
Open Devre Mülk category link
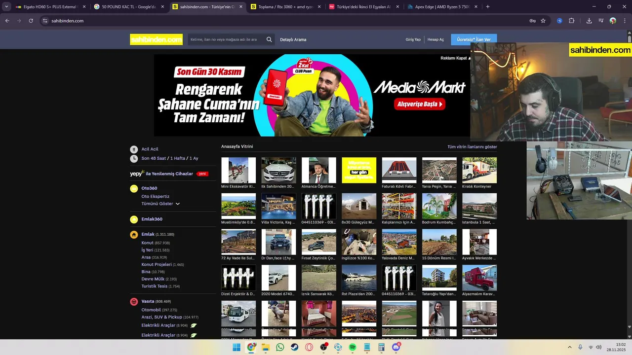coord(153,279)
